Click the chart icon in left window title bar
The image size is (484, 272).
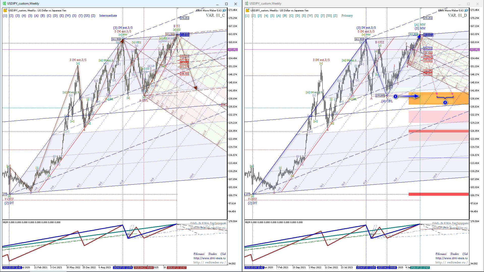click(4, 4)
